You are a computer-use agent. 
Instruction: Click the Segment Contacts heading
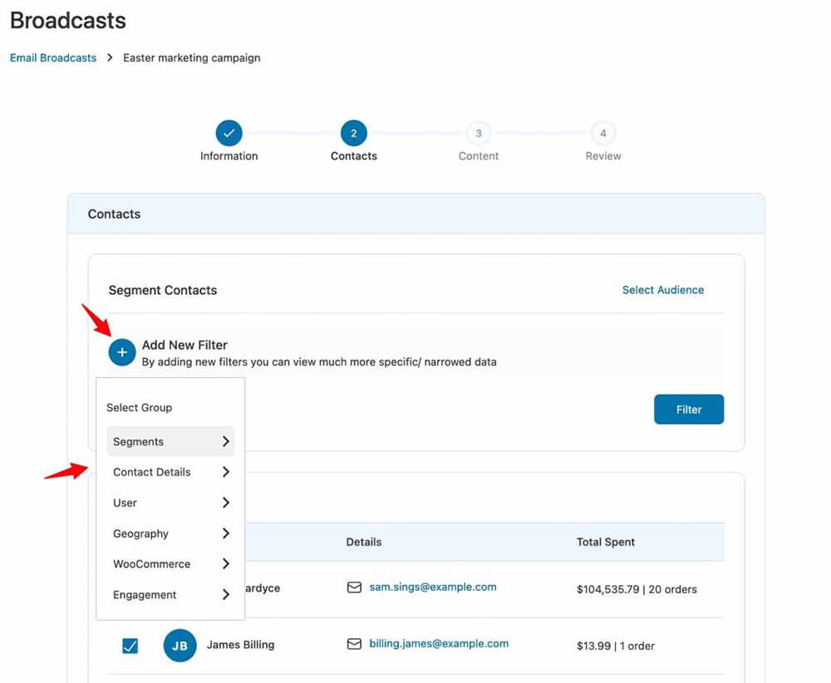pos(163,290)
